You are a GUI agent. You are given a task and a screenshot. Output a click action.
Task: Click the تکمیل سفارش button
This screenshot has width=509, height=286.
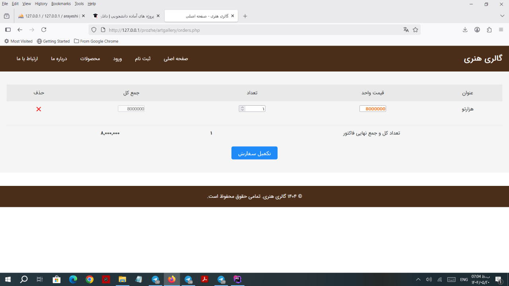(x=254, y=153)
